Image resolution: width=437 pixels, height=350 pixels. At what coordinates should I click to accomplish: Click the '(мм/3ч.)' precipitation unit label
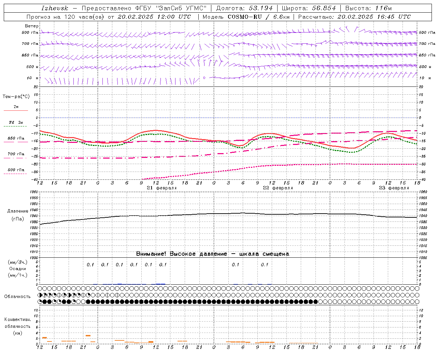tap(18, 262)
